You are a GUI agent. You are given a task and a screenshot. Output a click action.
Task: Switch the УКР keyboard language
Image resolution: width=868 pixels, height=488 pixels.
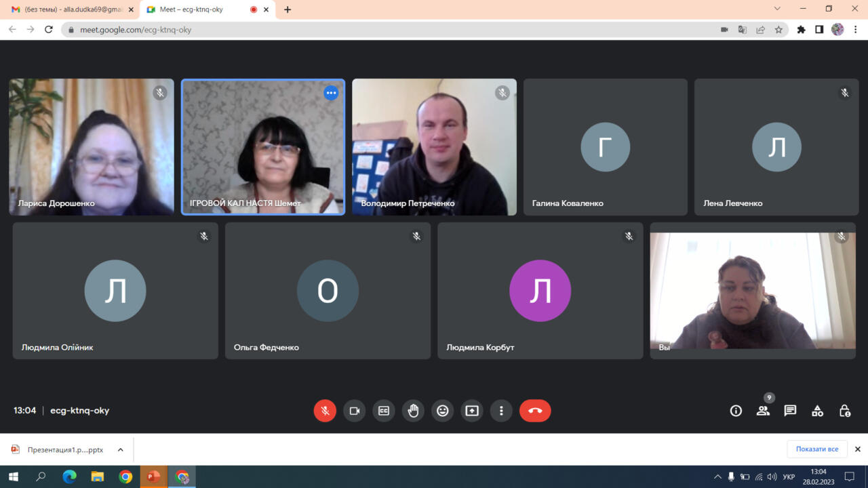click(x=789, y=476)
